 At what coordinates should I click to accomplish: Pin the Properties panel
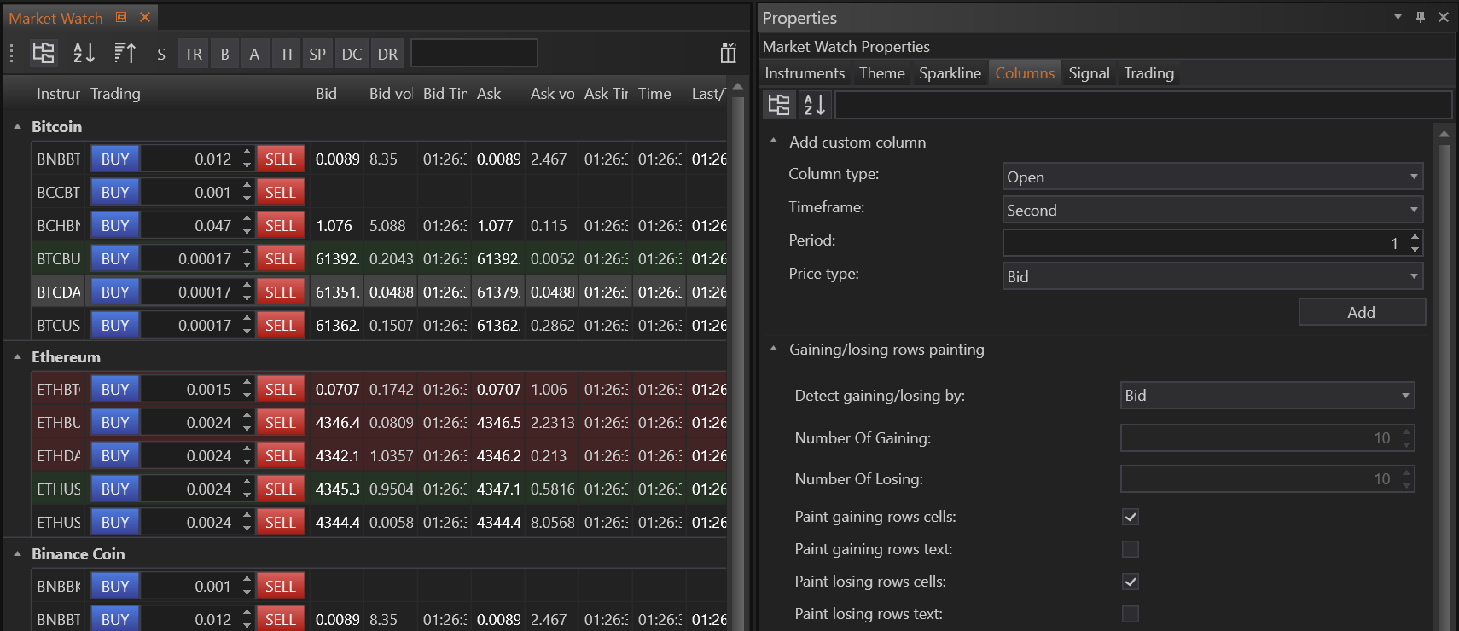(x=1421, y=17)
